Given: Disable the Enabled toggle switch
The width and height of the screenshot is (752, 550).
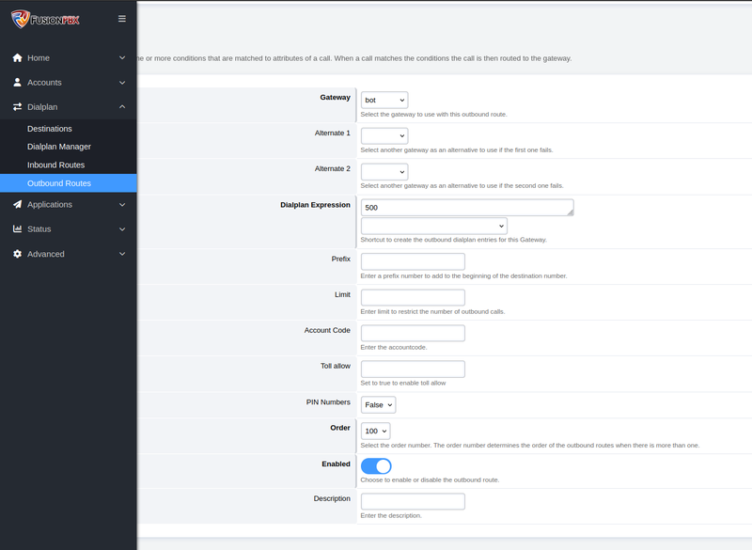Looking at the screenshot, I should tap(376, 465).
